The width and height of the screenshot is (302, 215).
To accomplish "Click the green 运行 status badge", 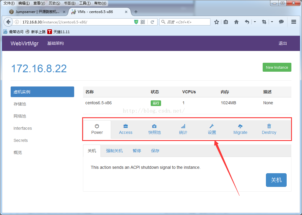I will 156,103.
